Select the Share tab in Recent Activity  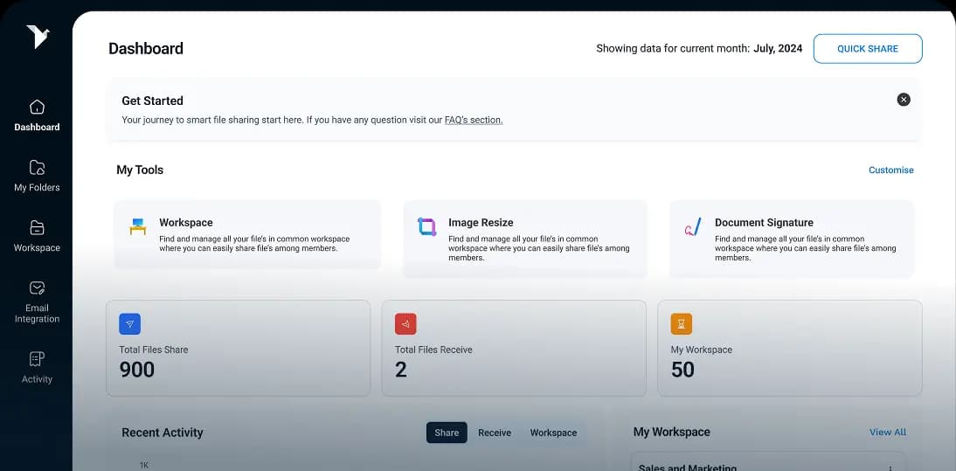coord(447,433)
